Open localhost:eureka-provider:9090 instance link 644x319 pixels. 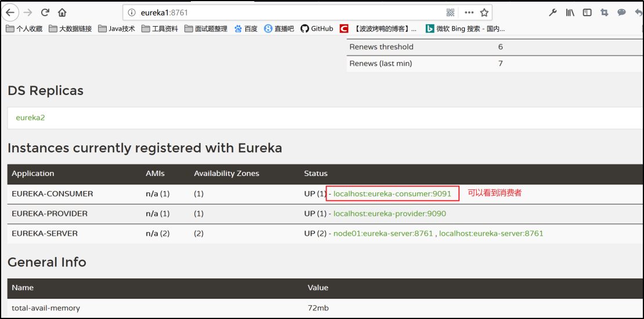coord(390,214)
